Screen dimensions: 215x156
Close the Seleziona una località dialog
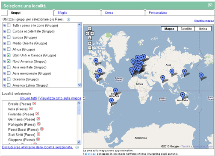[210, 5]
